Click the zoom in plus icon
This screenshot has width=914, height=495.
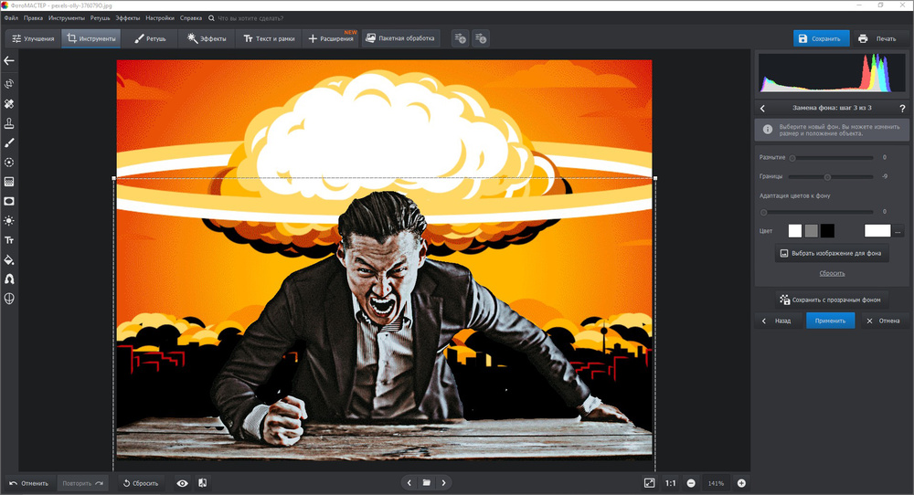point(741,483)
